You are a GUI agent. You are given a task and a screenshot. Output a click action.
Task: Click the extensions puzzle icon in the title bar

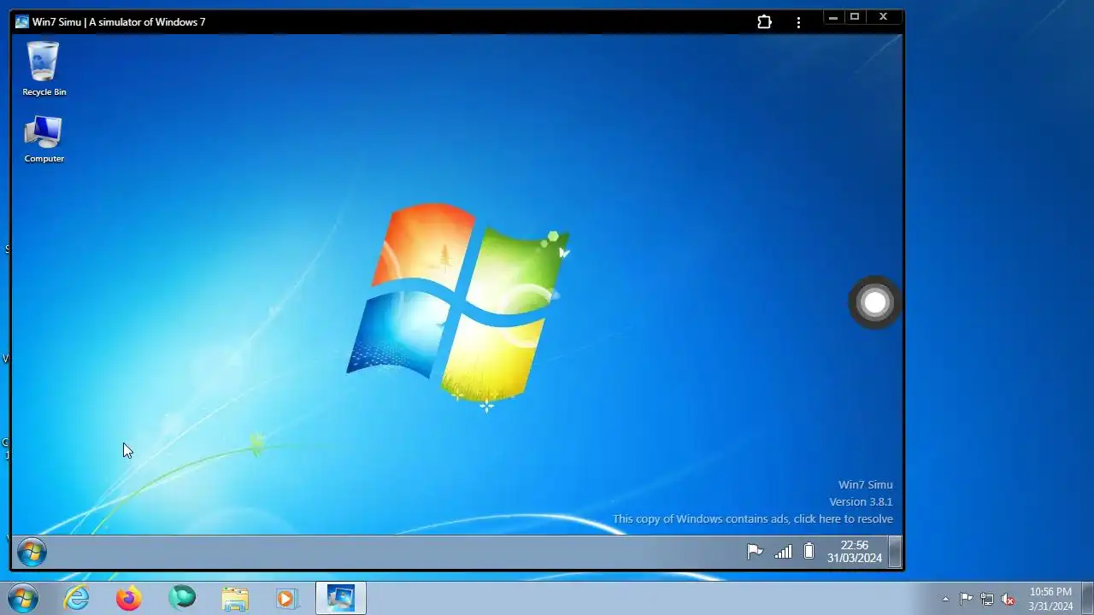pyautogui.click(x=764, y=22)
